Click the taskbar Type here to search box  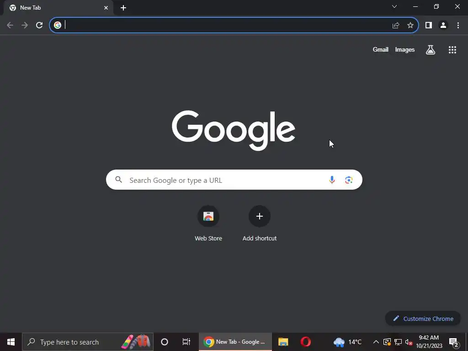coord(88,342)
